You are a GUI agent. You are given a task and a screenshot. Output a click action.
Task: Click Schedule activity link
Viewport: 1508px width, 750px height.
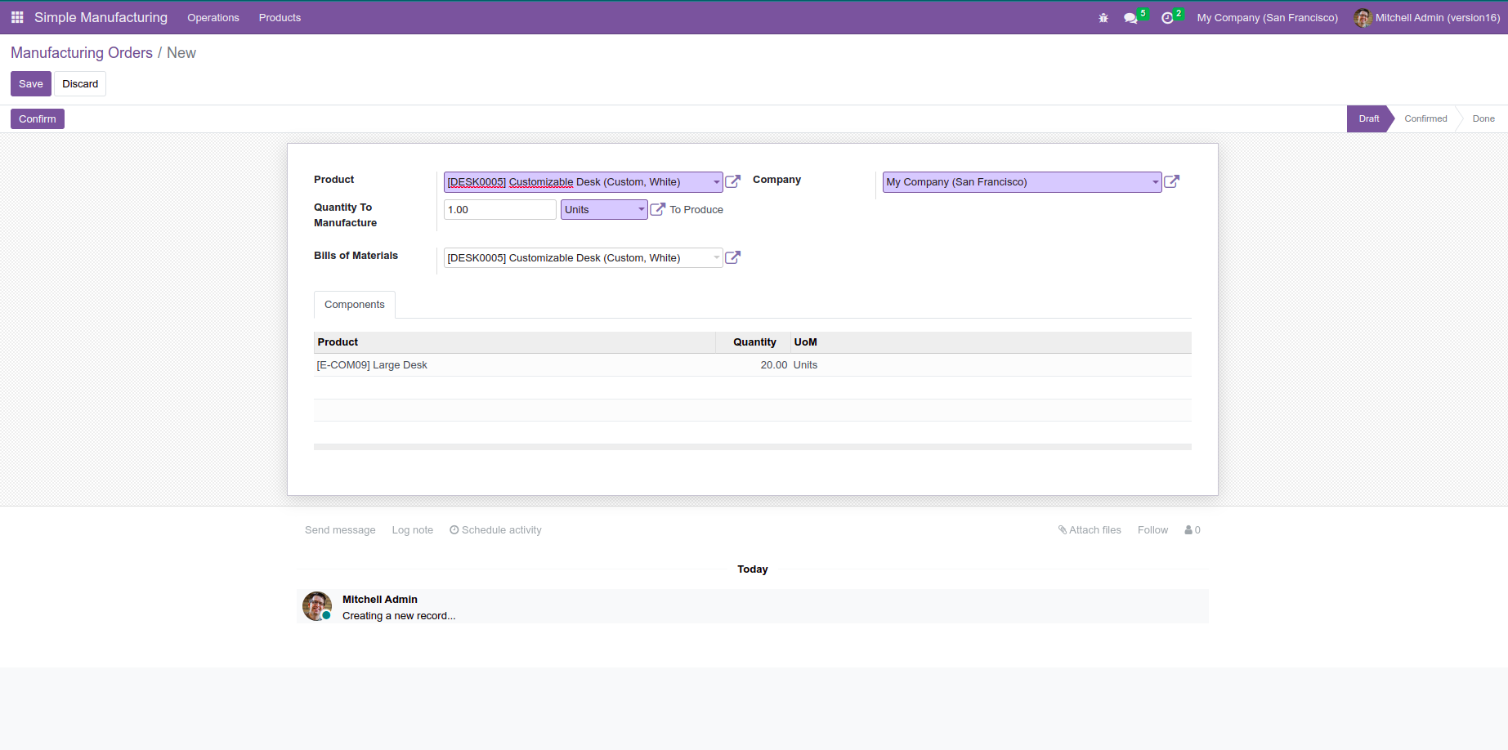495,530
